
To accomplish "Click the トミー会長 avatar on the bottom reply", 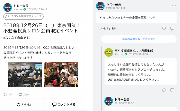I will (x=109, y=101).
